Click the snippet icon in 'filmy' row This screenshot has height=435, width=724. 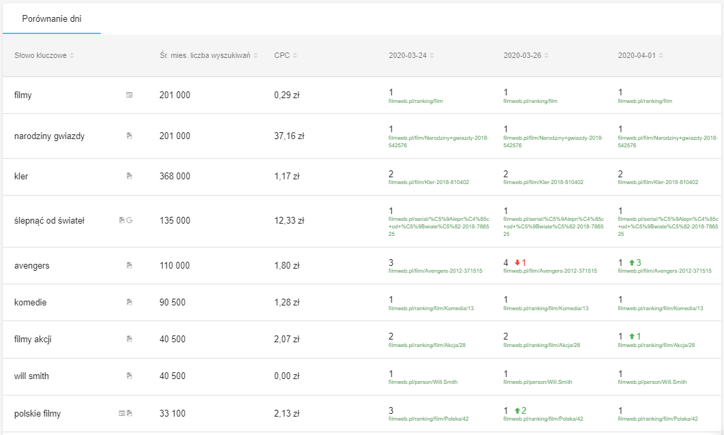[x=130, y=95]
